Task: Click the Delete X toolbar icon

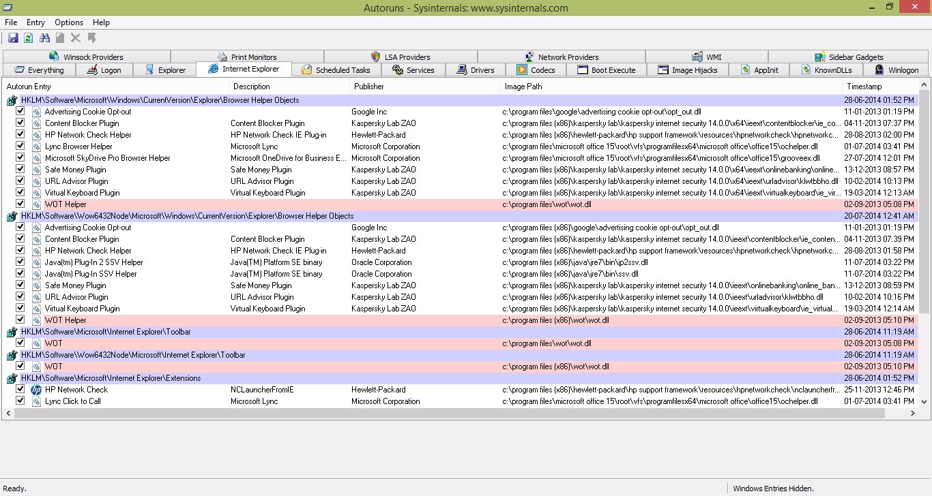Action: [76, 38]
